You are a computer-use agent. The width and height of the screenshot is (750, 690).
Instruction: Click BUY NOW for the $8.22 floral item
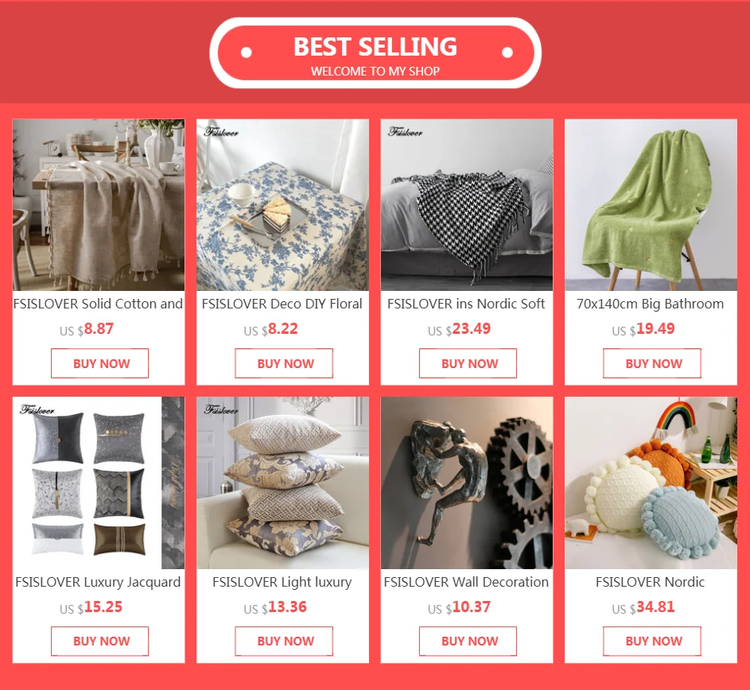tap(284, 363)
